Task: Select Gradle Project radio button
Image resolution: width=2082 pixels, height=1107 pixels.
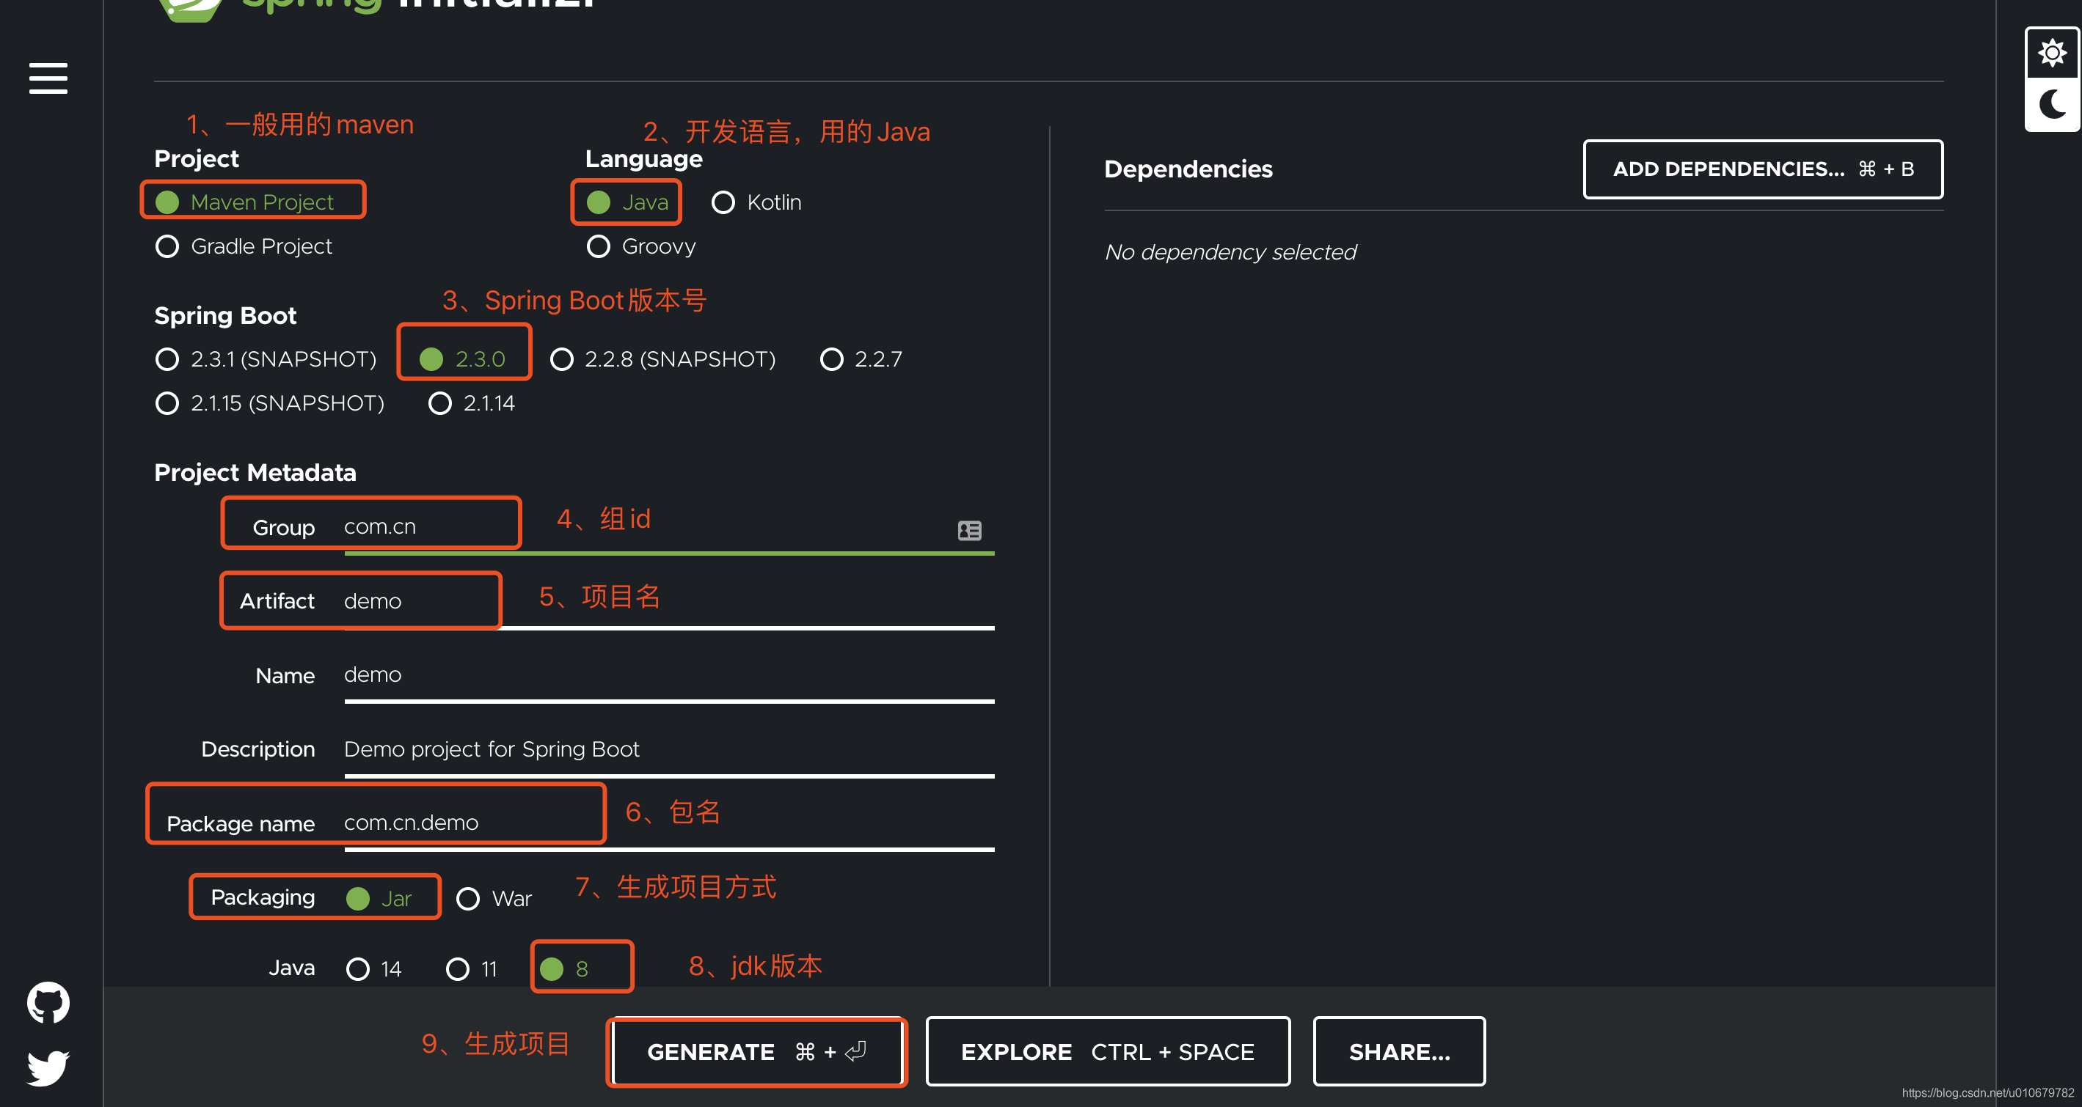Action: tap(244, 246)
